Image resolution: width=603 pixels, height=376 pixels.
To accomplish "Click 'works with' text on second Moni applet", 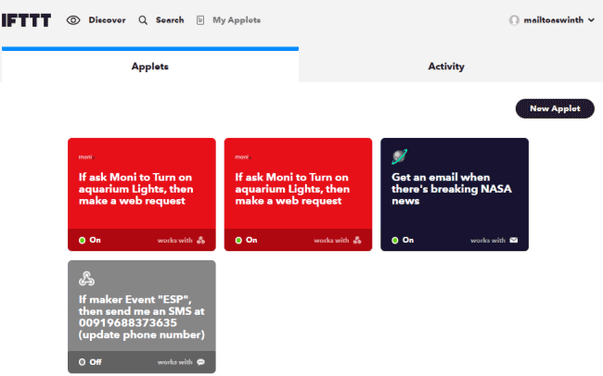I will [x=331, y=240].
